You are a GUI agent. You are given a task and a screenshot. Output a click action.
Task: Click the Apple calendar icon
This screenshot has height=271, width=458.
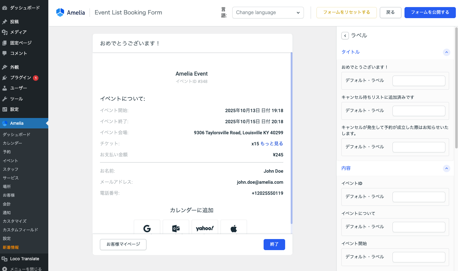[x=234, y=228]
